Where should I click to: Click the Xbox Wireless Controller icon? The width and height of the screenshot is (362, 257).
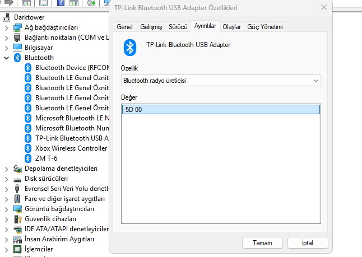click(28, 148)
